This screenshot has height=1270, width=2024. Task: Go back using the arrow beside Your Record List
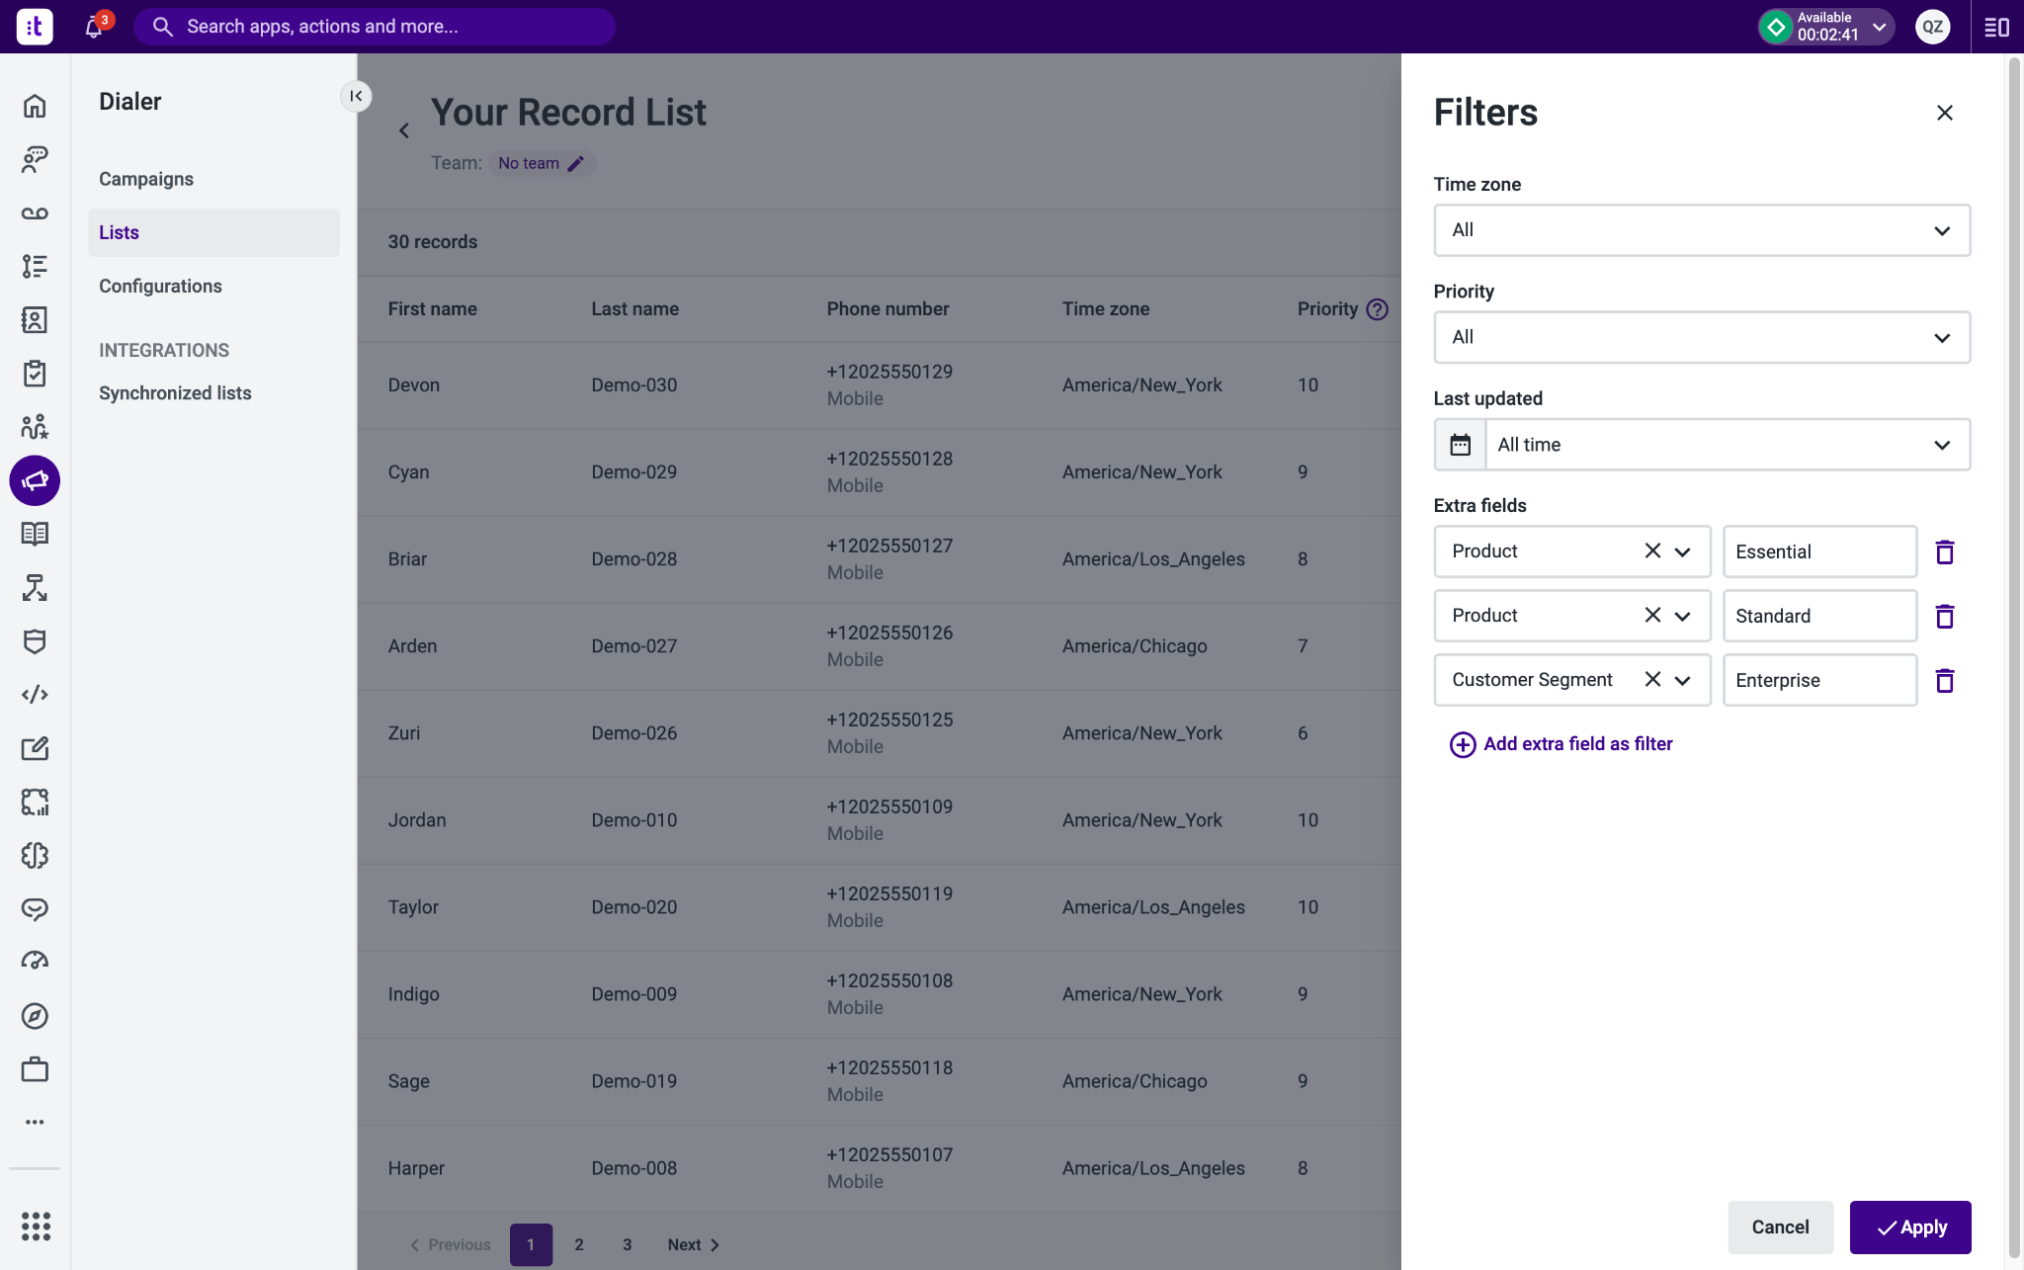pyautogui.click(x=403, y=130)
